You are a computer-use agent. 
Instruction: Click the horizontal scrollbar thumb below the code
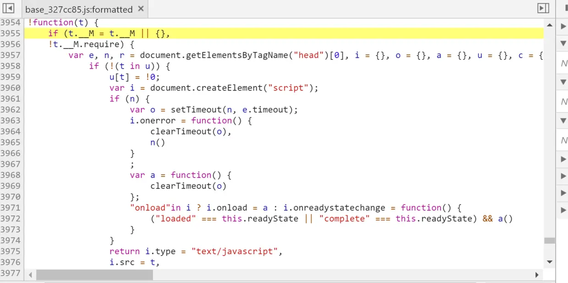[x=94, y=275]
